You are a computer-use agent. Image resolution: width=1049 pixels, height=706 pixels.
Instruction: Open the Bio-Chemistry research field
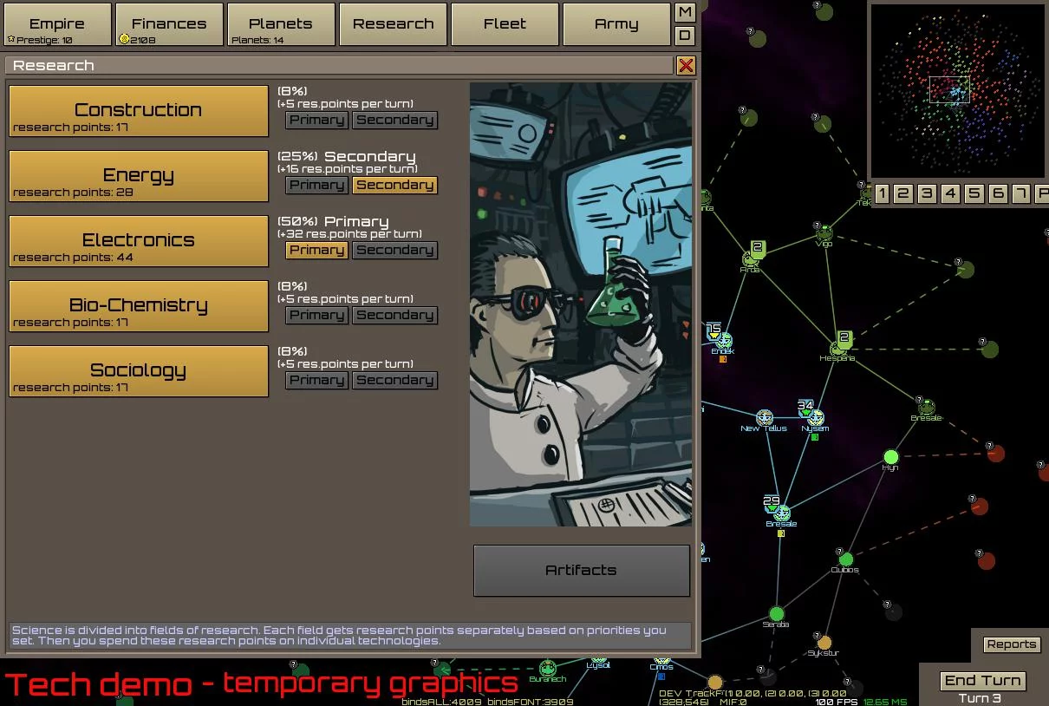[x=139, y=306]
